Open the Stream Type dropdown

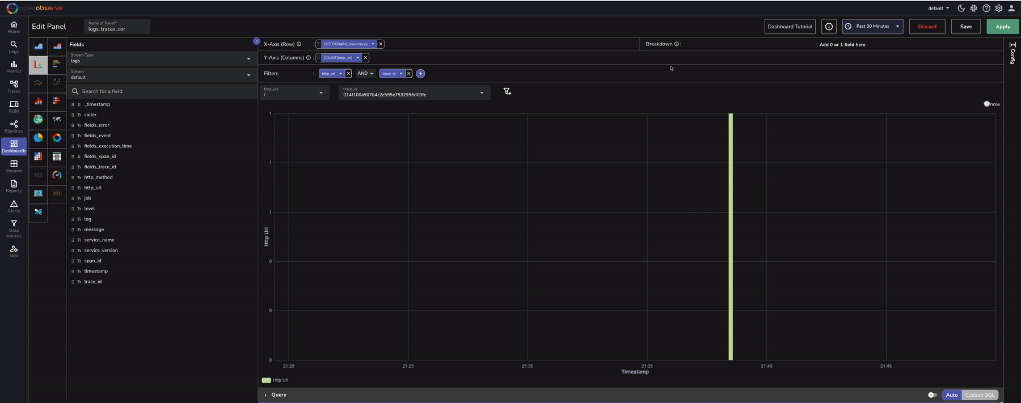click(x=162, y=58)
